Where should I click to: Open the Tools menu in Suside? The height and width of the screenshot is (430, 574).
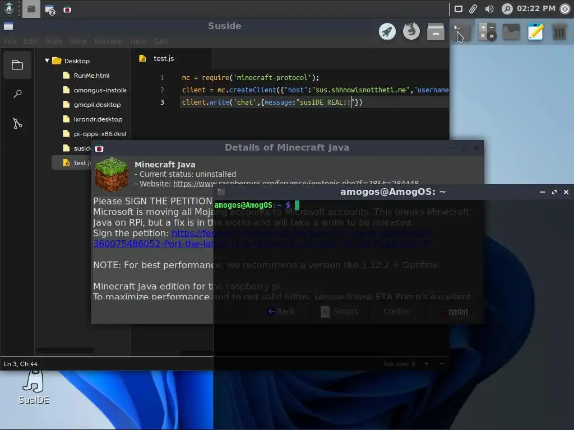click(53, 41)
